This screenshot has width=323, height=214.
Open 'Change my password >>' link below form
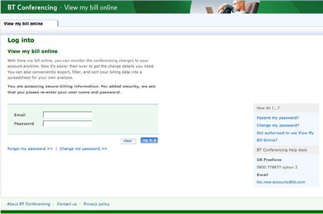(83, 149)
